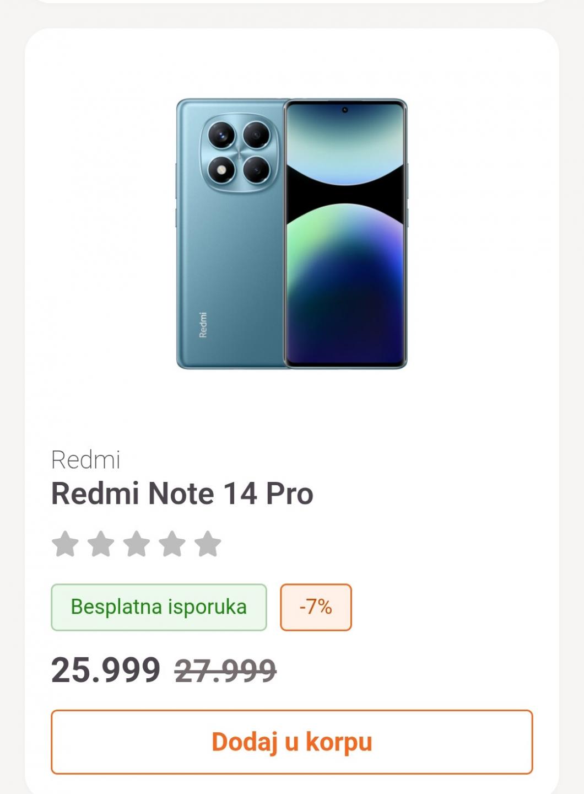Click the Besplatna isporuka badge

point(159,607)
